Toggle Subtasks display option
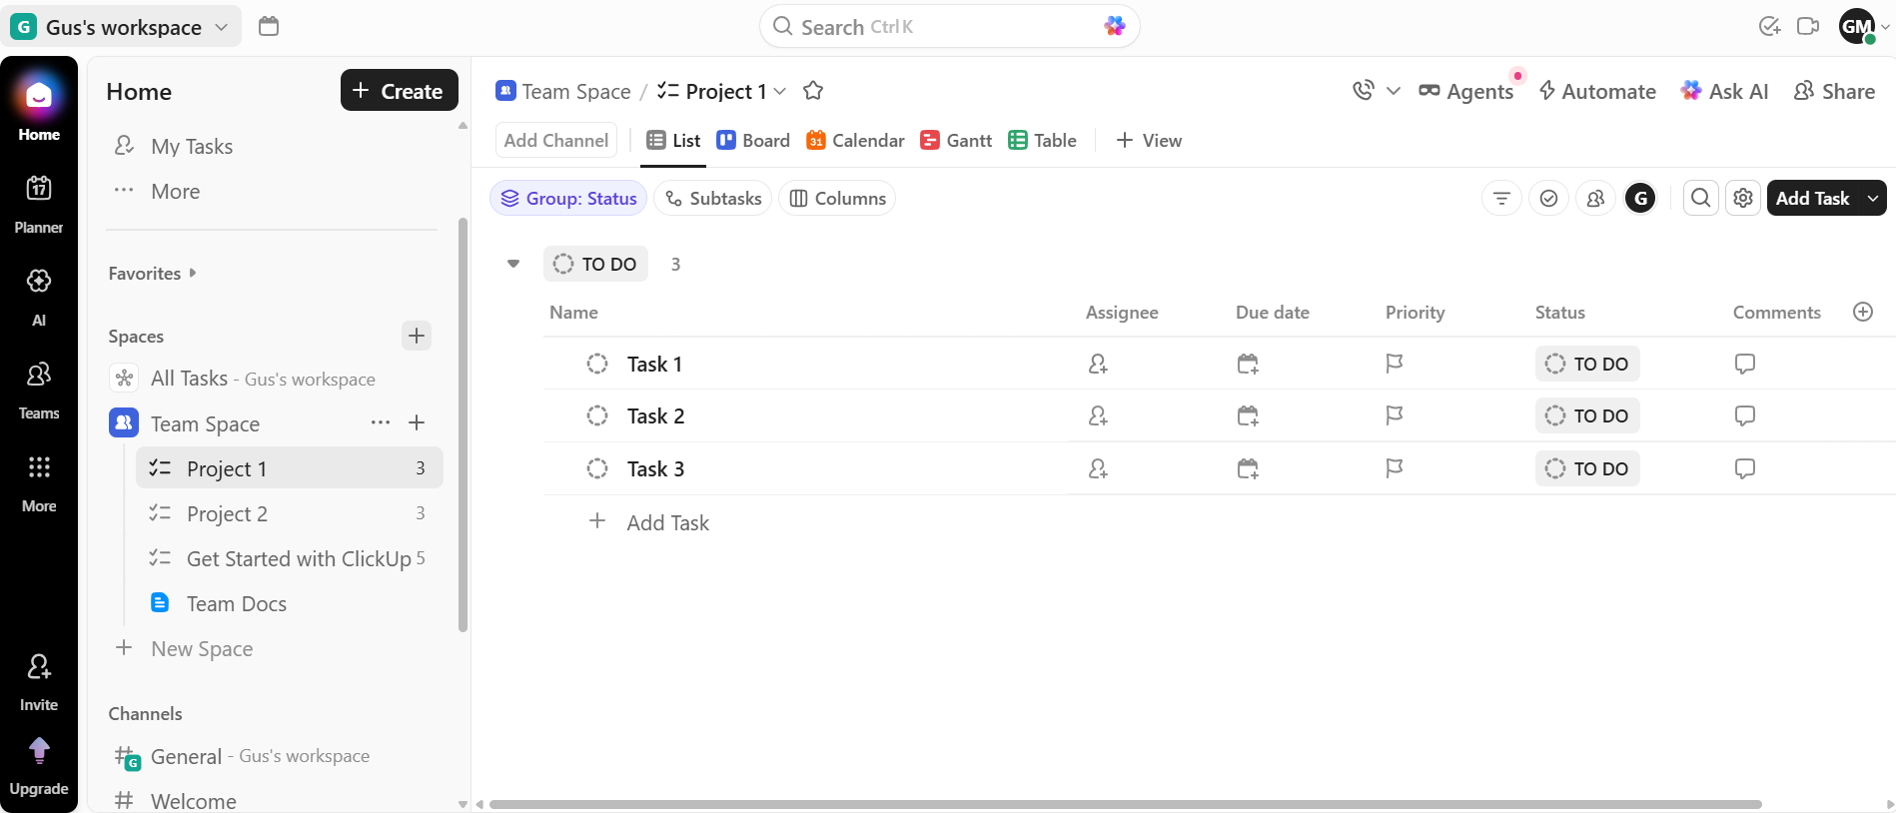 pyautogui.click(x=713, y=199)
